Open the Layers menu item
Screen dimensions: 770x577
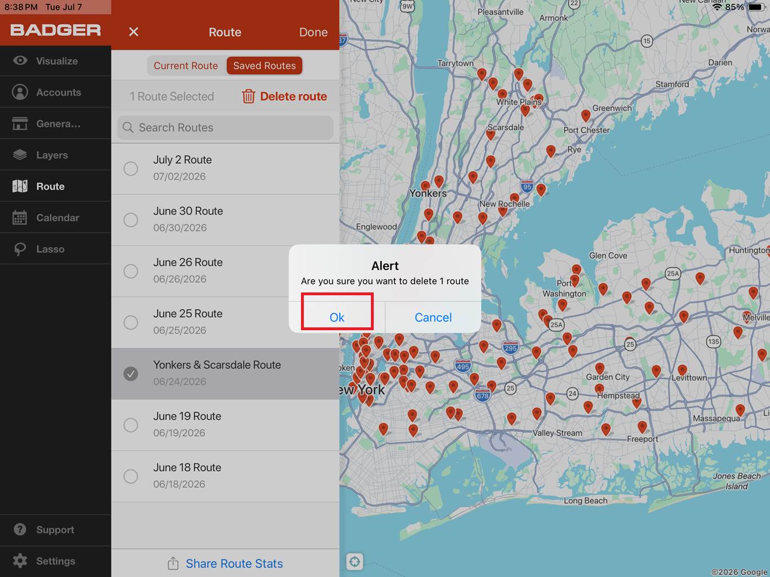click(55, 155)
